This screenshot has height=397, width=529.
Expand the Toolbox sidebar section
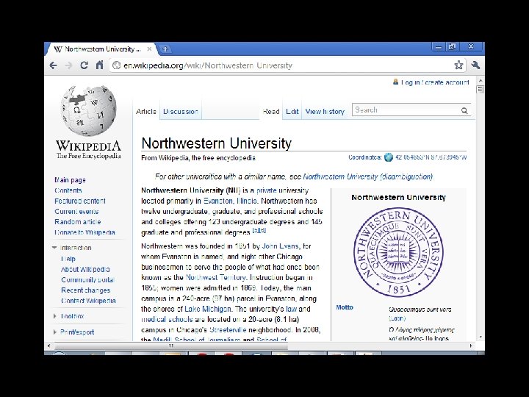54,316
